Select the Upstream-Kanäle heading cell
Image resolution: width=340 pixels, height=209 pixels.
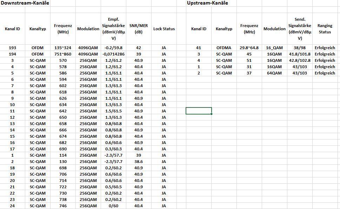207,3
